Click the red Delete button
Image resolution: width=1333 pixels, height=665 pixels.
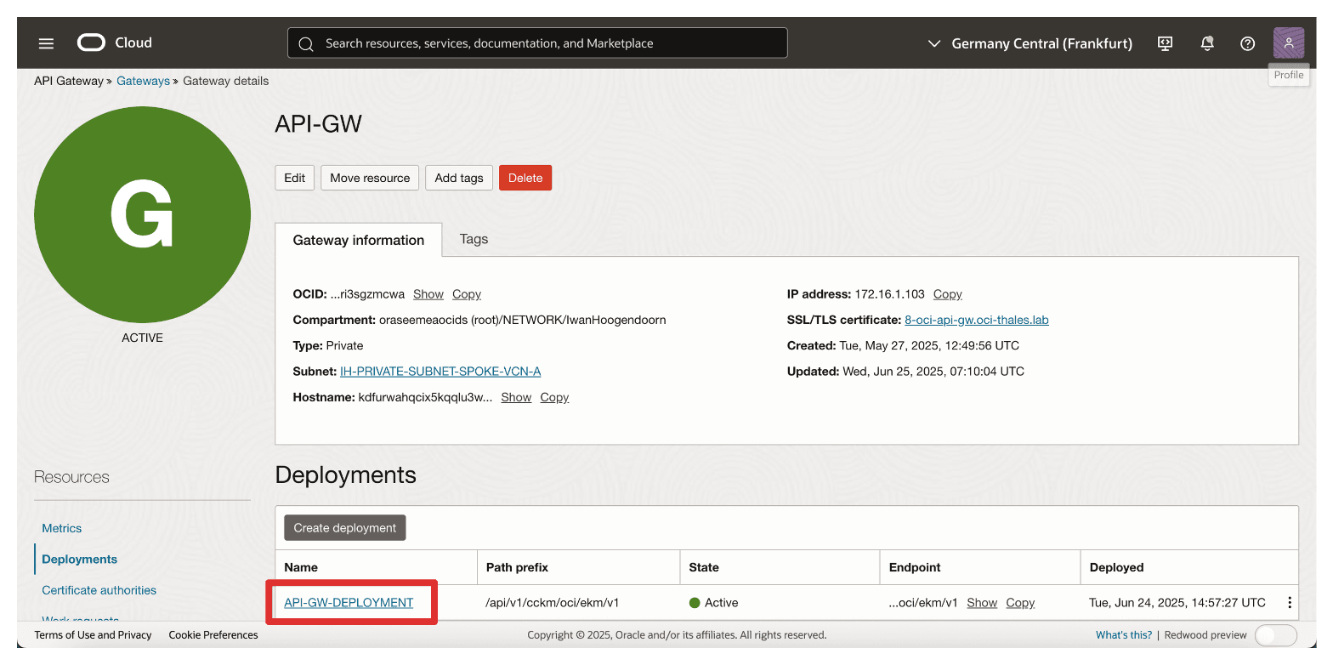[x=525, y=178]
